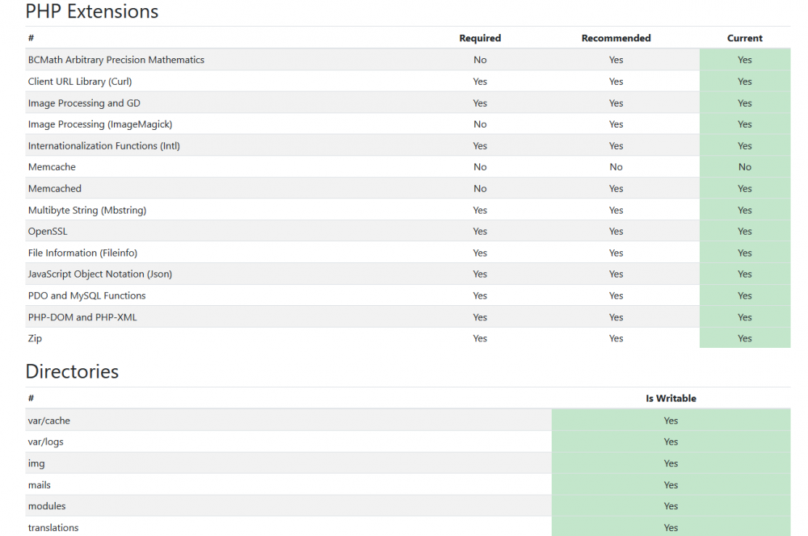This screenshot has height=536, width=808.
Task: Select Internationalization Functions (Intl) label
Action: [x=104, y=146]
